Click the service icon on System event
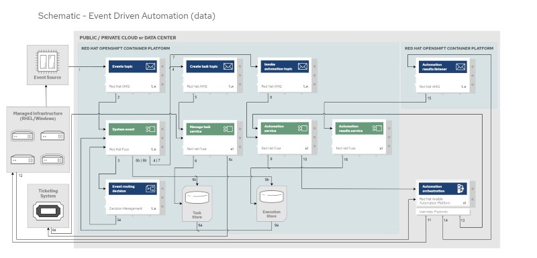537x258 pixels. point(150,129)
